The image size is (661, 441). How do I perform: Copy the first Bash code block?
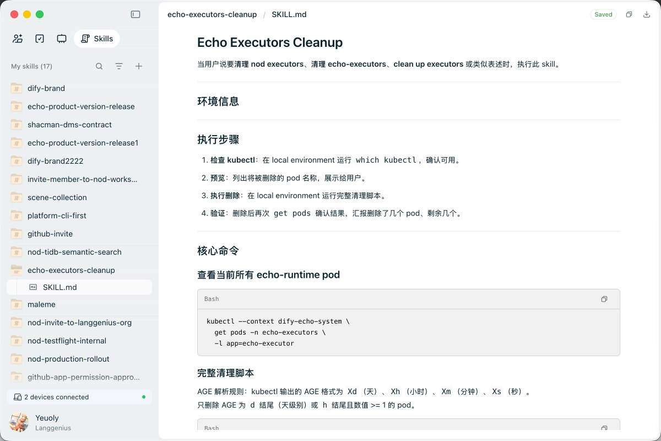point(604,299)
